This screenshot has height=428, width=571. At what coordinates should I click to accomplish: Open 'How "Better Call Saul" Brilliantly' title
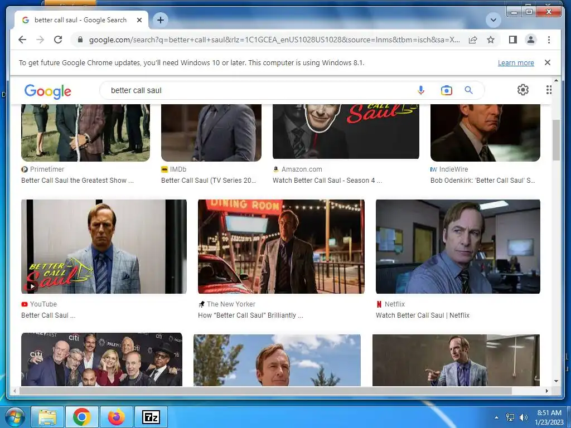pos(250,315)
